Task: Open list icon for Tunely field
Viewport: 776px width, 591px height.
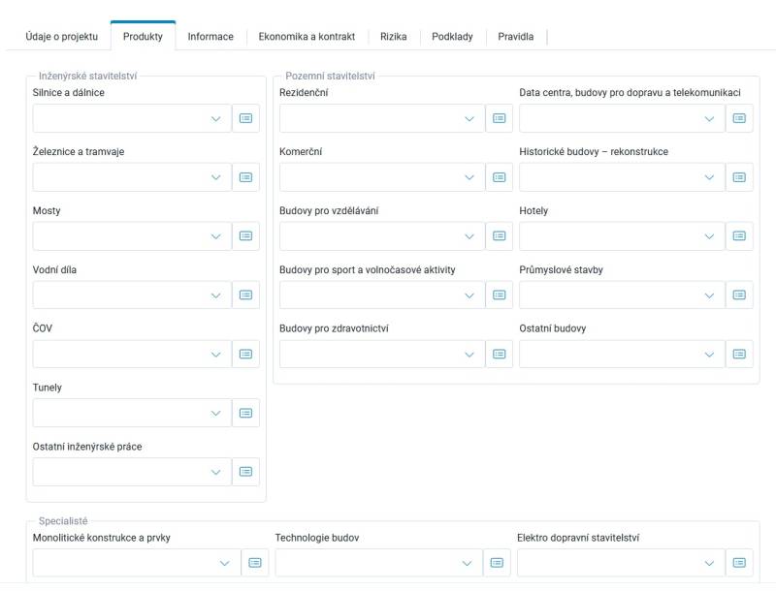Action: point(245,413)
